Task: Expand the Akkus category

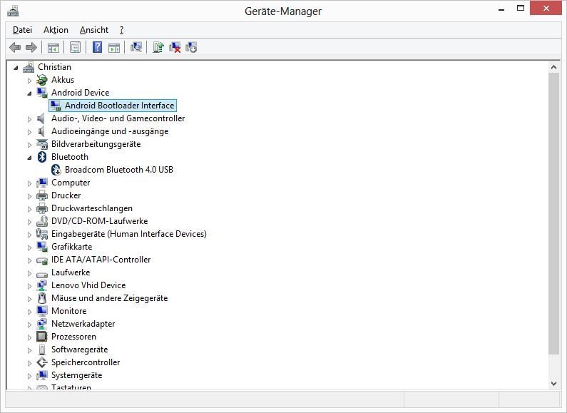Action: click(x=30, y=81)
